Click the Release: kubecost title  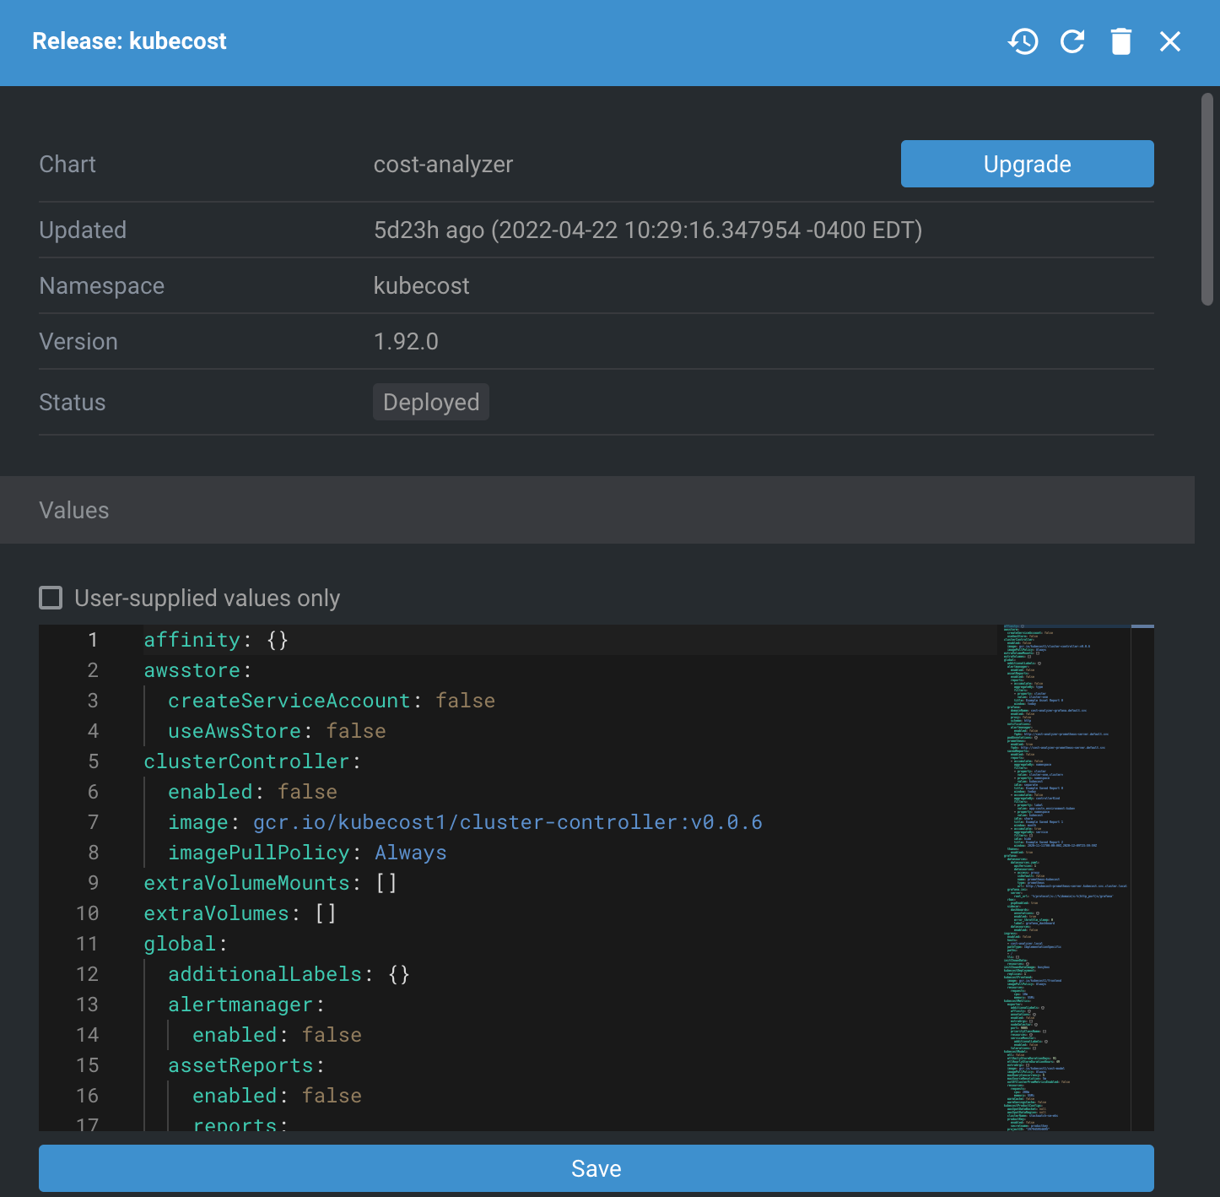click(x=129, y=41)
